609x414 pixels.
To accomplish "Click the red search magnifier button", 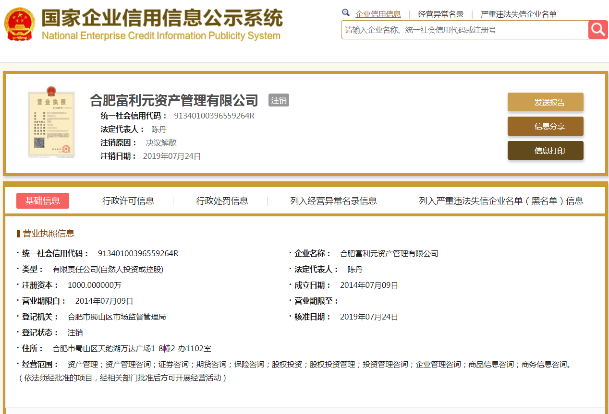I will click(x=598, y=30).
